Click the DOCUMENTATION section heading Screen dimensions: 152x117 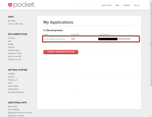click(18, 34)
